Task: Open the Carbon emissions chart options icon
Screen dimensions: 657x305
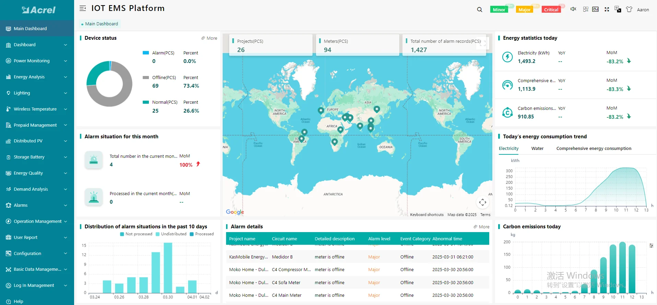Action: click(x=651, y=245)
